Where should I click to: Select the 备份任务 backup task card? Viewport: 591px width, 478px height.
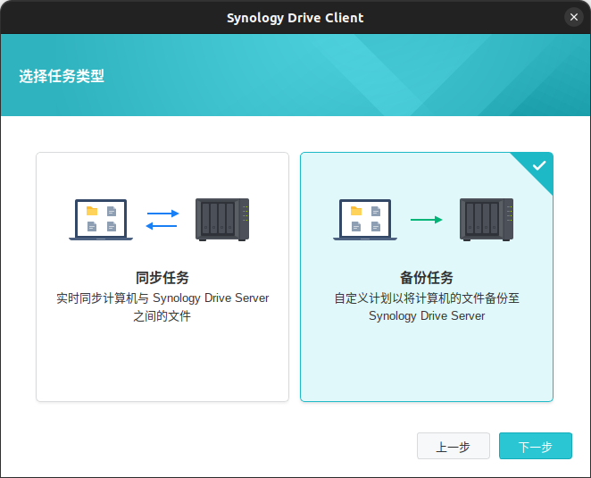tap(427, 277)
